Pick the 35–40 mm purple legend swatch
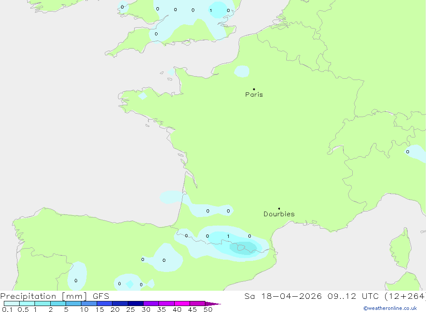The width and height of the screenshot is (426, 312). tap(167, 303)
